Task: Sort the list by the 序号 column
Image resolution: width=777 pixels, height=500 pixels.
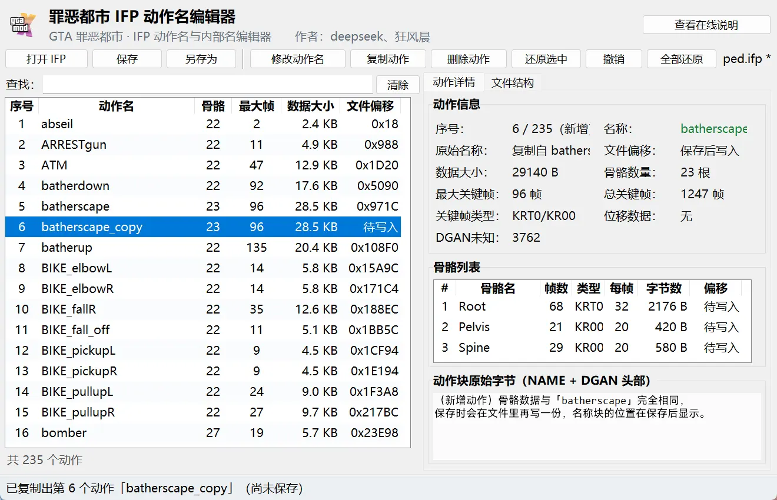Action: 22,106
